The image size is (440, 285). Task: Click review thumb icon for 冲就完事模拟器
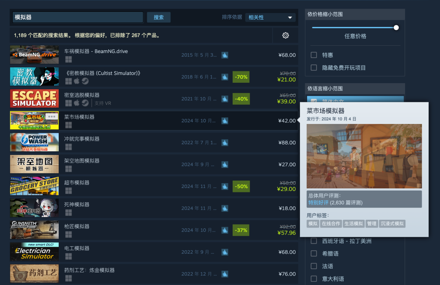[x=225, y=143]
